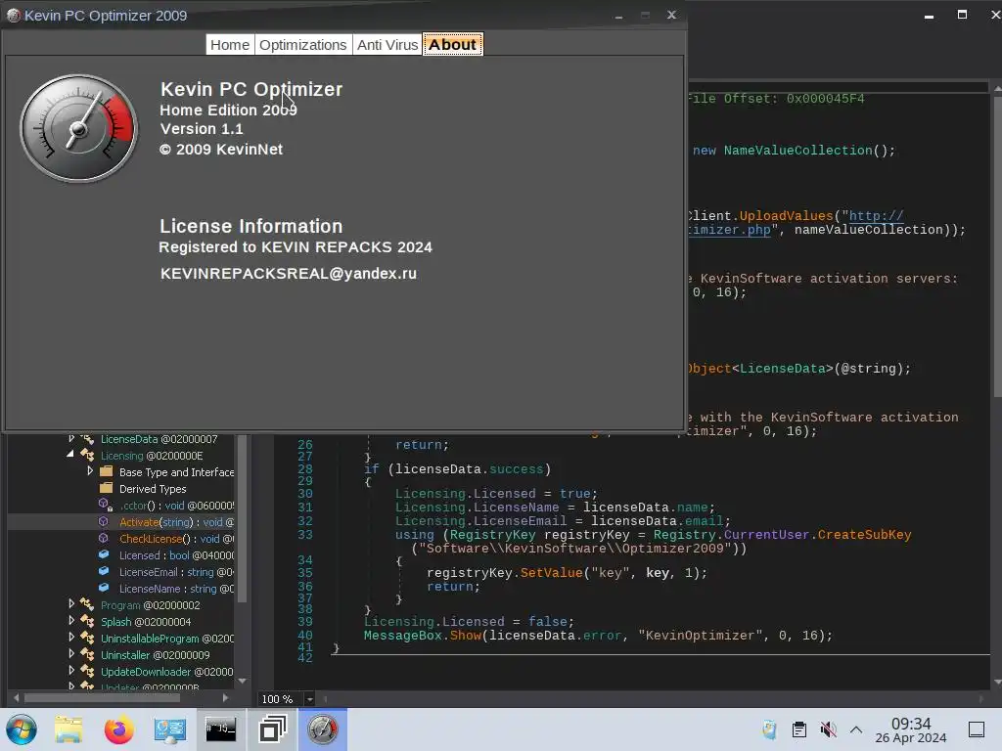Launch Firefox from taskbar
The image size is (1002, 751).
pyautogui.click(x=118, y=729)
